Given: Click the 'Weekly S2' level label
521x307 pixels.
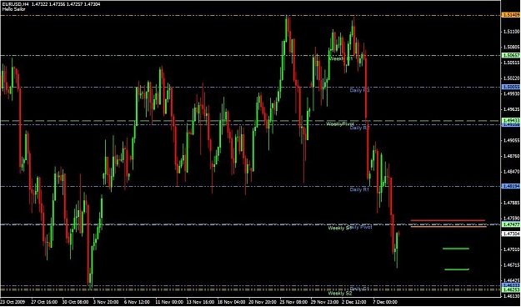Looking at the screenshot, I should (339, 294).
